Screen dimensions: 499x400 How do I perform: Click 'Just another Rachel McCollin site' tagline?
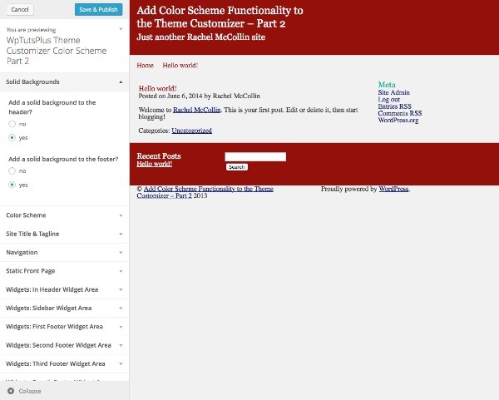200,37
